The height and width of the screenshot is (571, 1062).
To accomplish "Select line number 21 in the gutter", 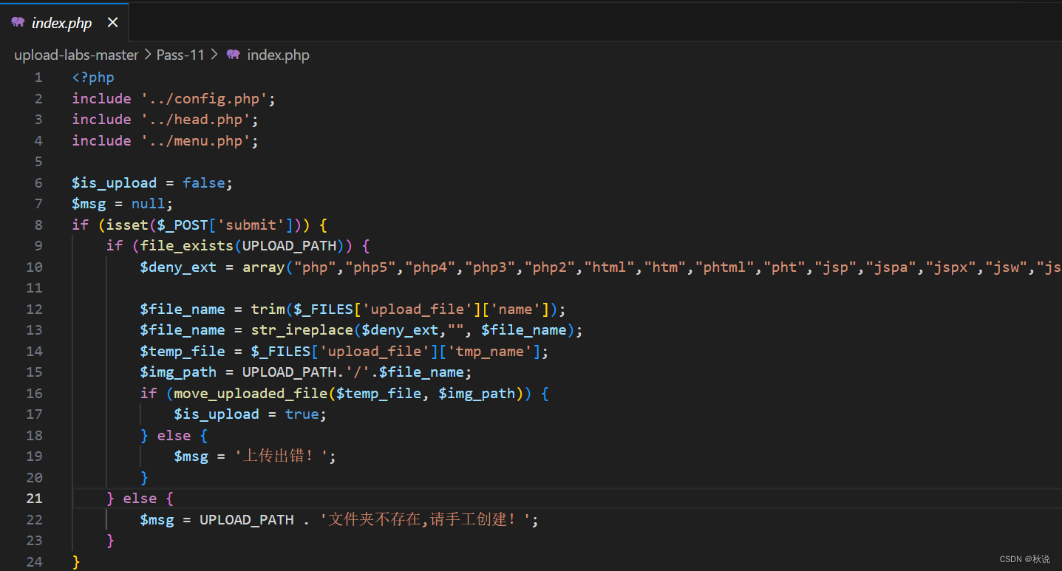I will [35, 499].
